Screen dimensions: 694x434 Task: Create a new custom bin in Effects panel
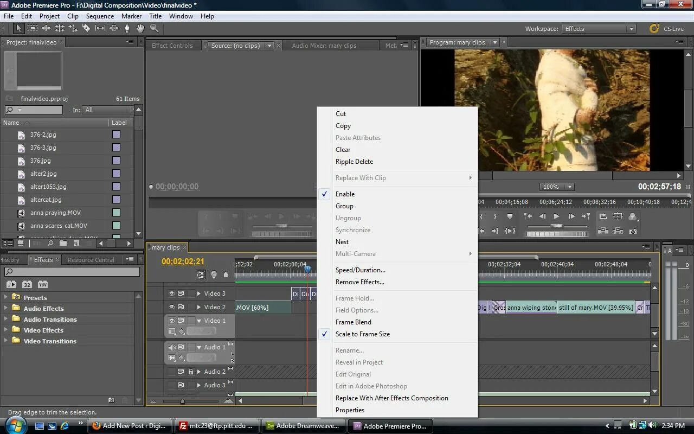(x=111, y=400)
